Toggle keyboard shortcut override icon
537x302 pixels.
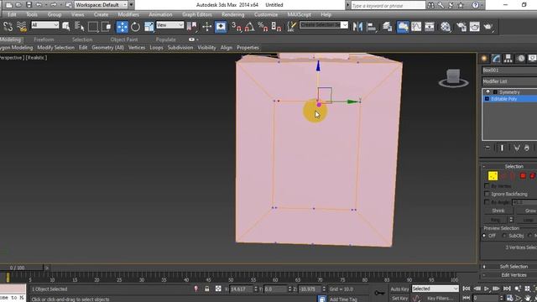pos(221,27)
